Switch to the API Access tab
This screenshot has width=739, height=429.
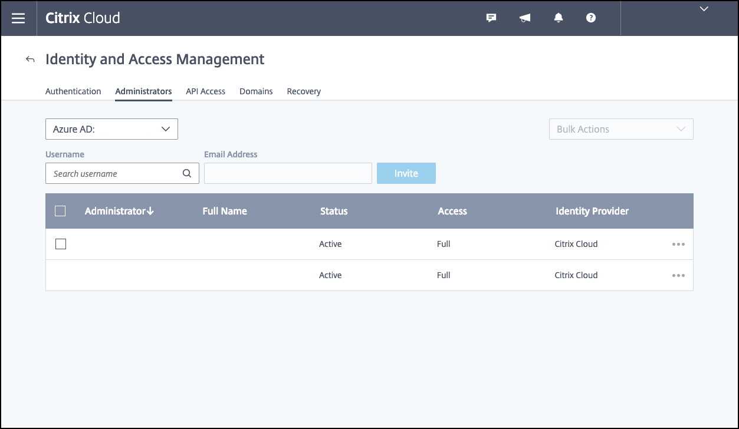click(x=205, y=91)
